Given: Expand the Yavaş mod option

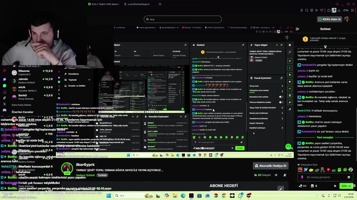Looking at the screenshot, I should 266,86.
